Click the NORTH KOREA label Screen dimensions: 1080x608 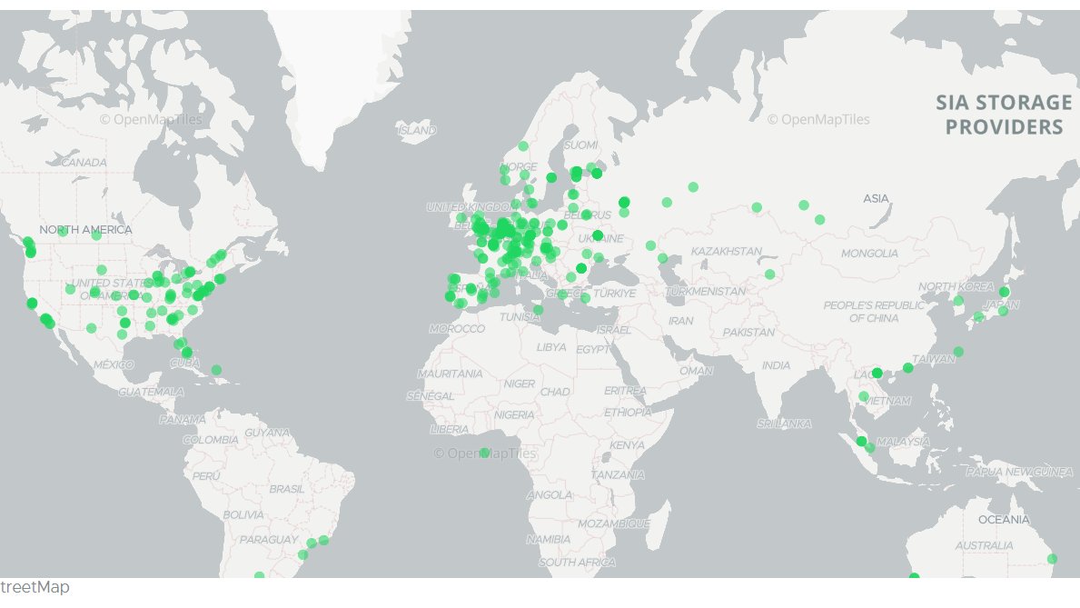(x=956, y=287)
